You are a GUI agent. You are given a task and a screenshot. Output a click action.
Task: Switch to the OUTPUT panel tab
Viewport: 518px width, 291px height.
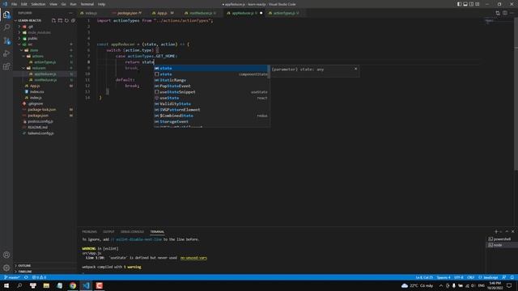point(108,232)
